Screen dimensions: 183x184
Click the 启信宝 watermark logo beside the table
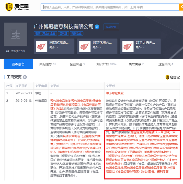tap(173, 77)
